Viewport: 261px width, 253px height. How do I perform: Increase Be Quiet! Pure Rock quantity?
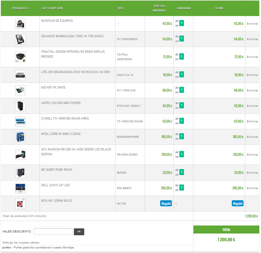point(176,170)
